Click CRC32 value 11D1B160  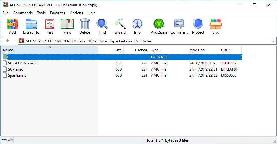click(229, 63)
